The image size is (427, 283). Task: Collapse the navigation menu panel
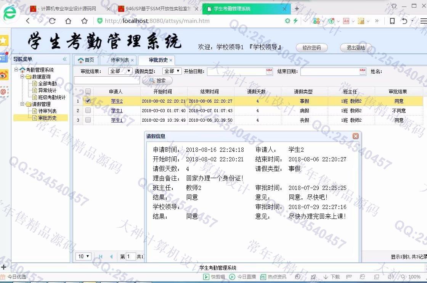[65, 59]
